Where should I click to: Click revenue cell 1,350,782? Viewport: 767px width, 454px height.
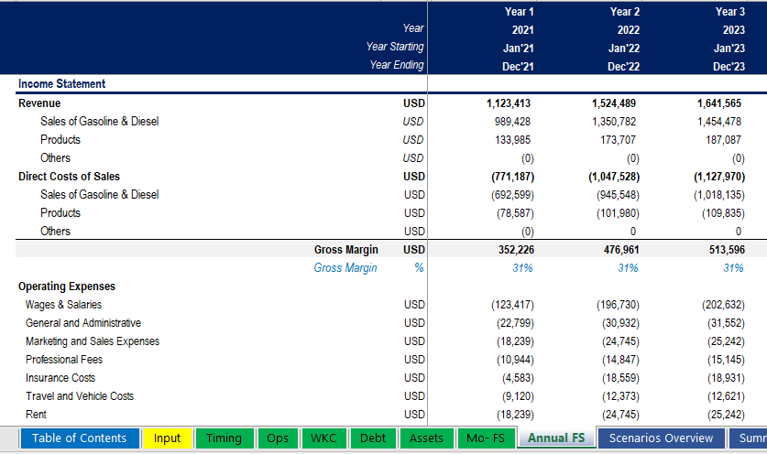tap(613, 121)
